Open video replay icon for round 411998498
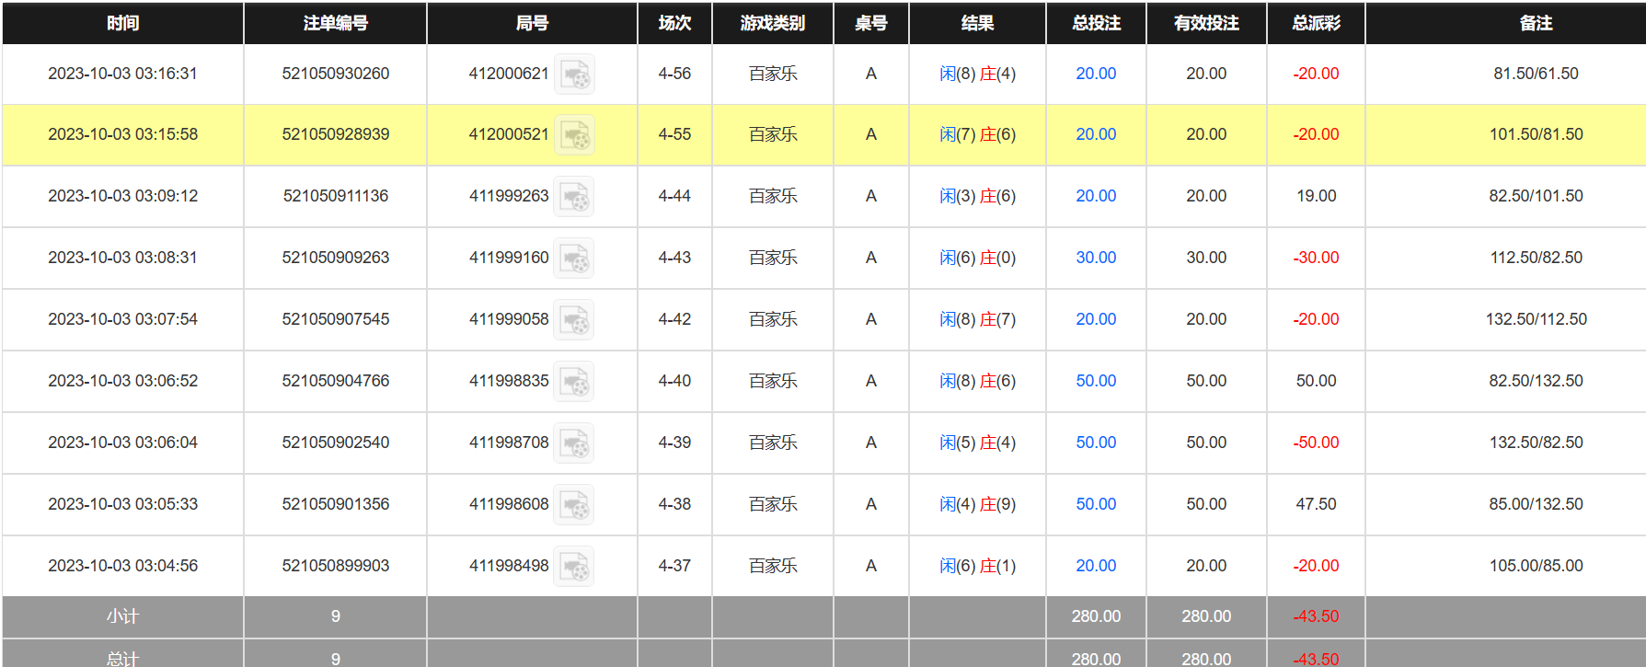Viewport: 1646px width, 667px height. 574,566
